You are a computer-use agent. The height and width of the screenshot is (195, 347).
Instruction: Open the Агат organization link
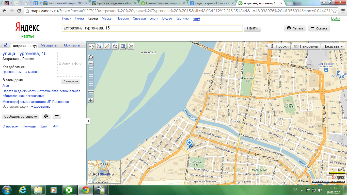(6, 86)
